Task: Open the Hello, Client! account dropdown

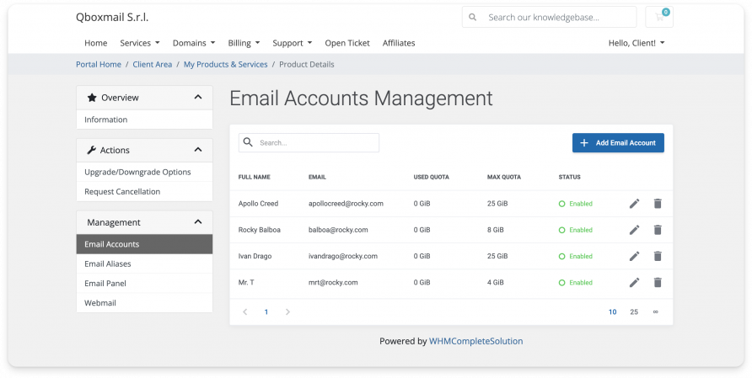Action: coord(637,43)
